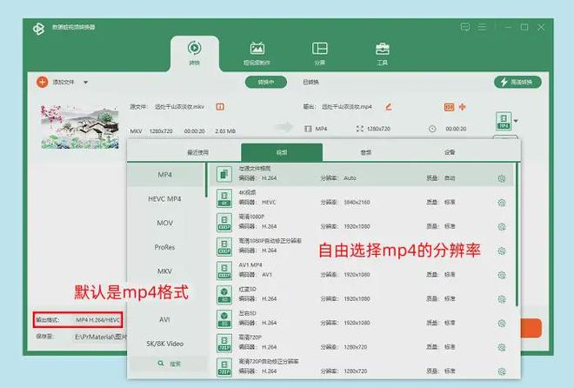The width and height of the screenshot is (574, 388).
Task: Click the orange compress icon next to ID3
Action: [x=463, y=106]
